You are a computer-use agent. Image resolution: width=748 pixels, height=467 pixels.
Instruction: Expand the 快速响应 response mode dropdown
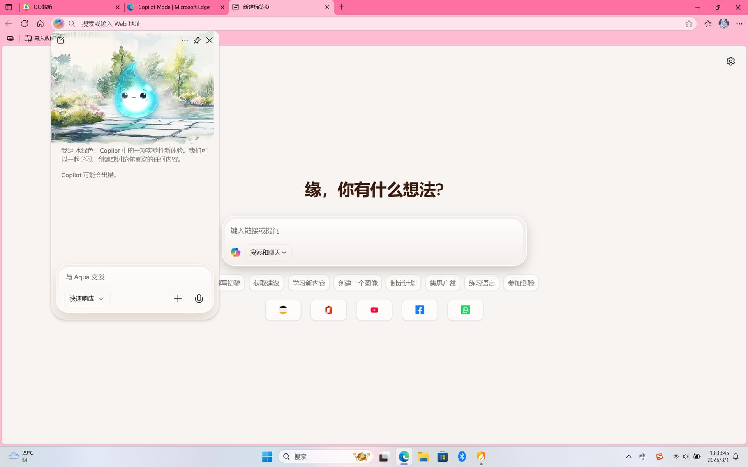(x=87, y=298)
